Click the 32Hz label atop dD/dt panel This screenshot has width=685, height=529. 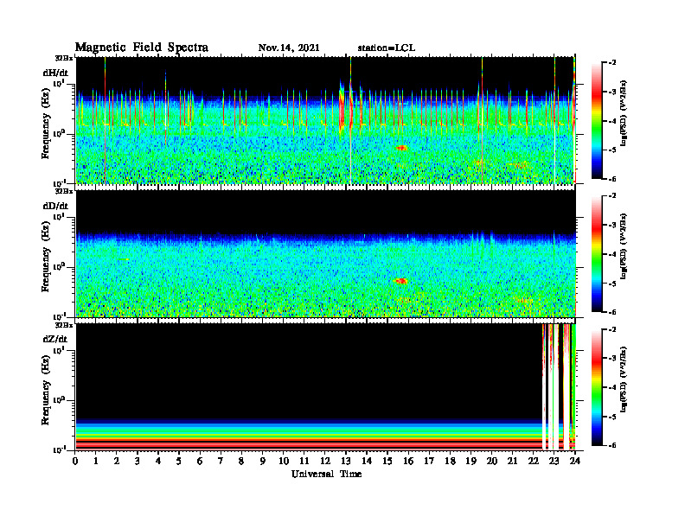pos(64,191)
